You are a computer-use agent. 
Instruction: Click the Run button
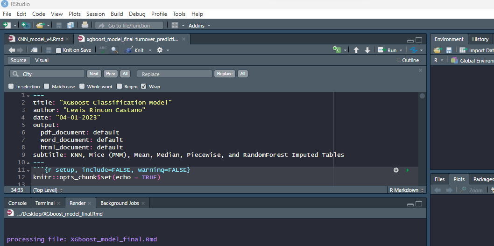(388, 50)
